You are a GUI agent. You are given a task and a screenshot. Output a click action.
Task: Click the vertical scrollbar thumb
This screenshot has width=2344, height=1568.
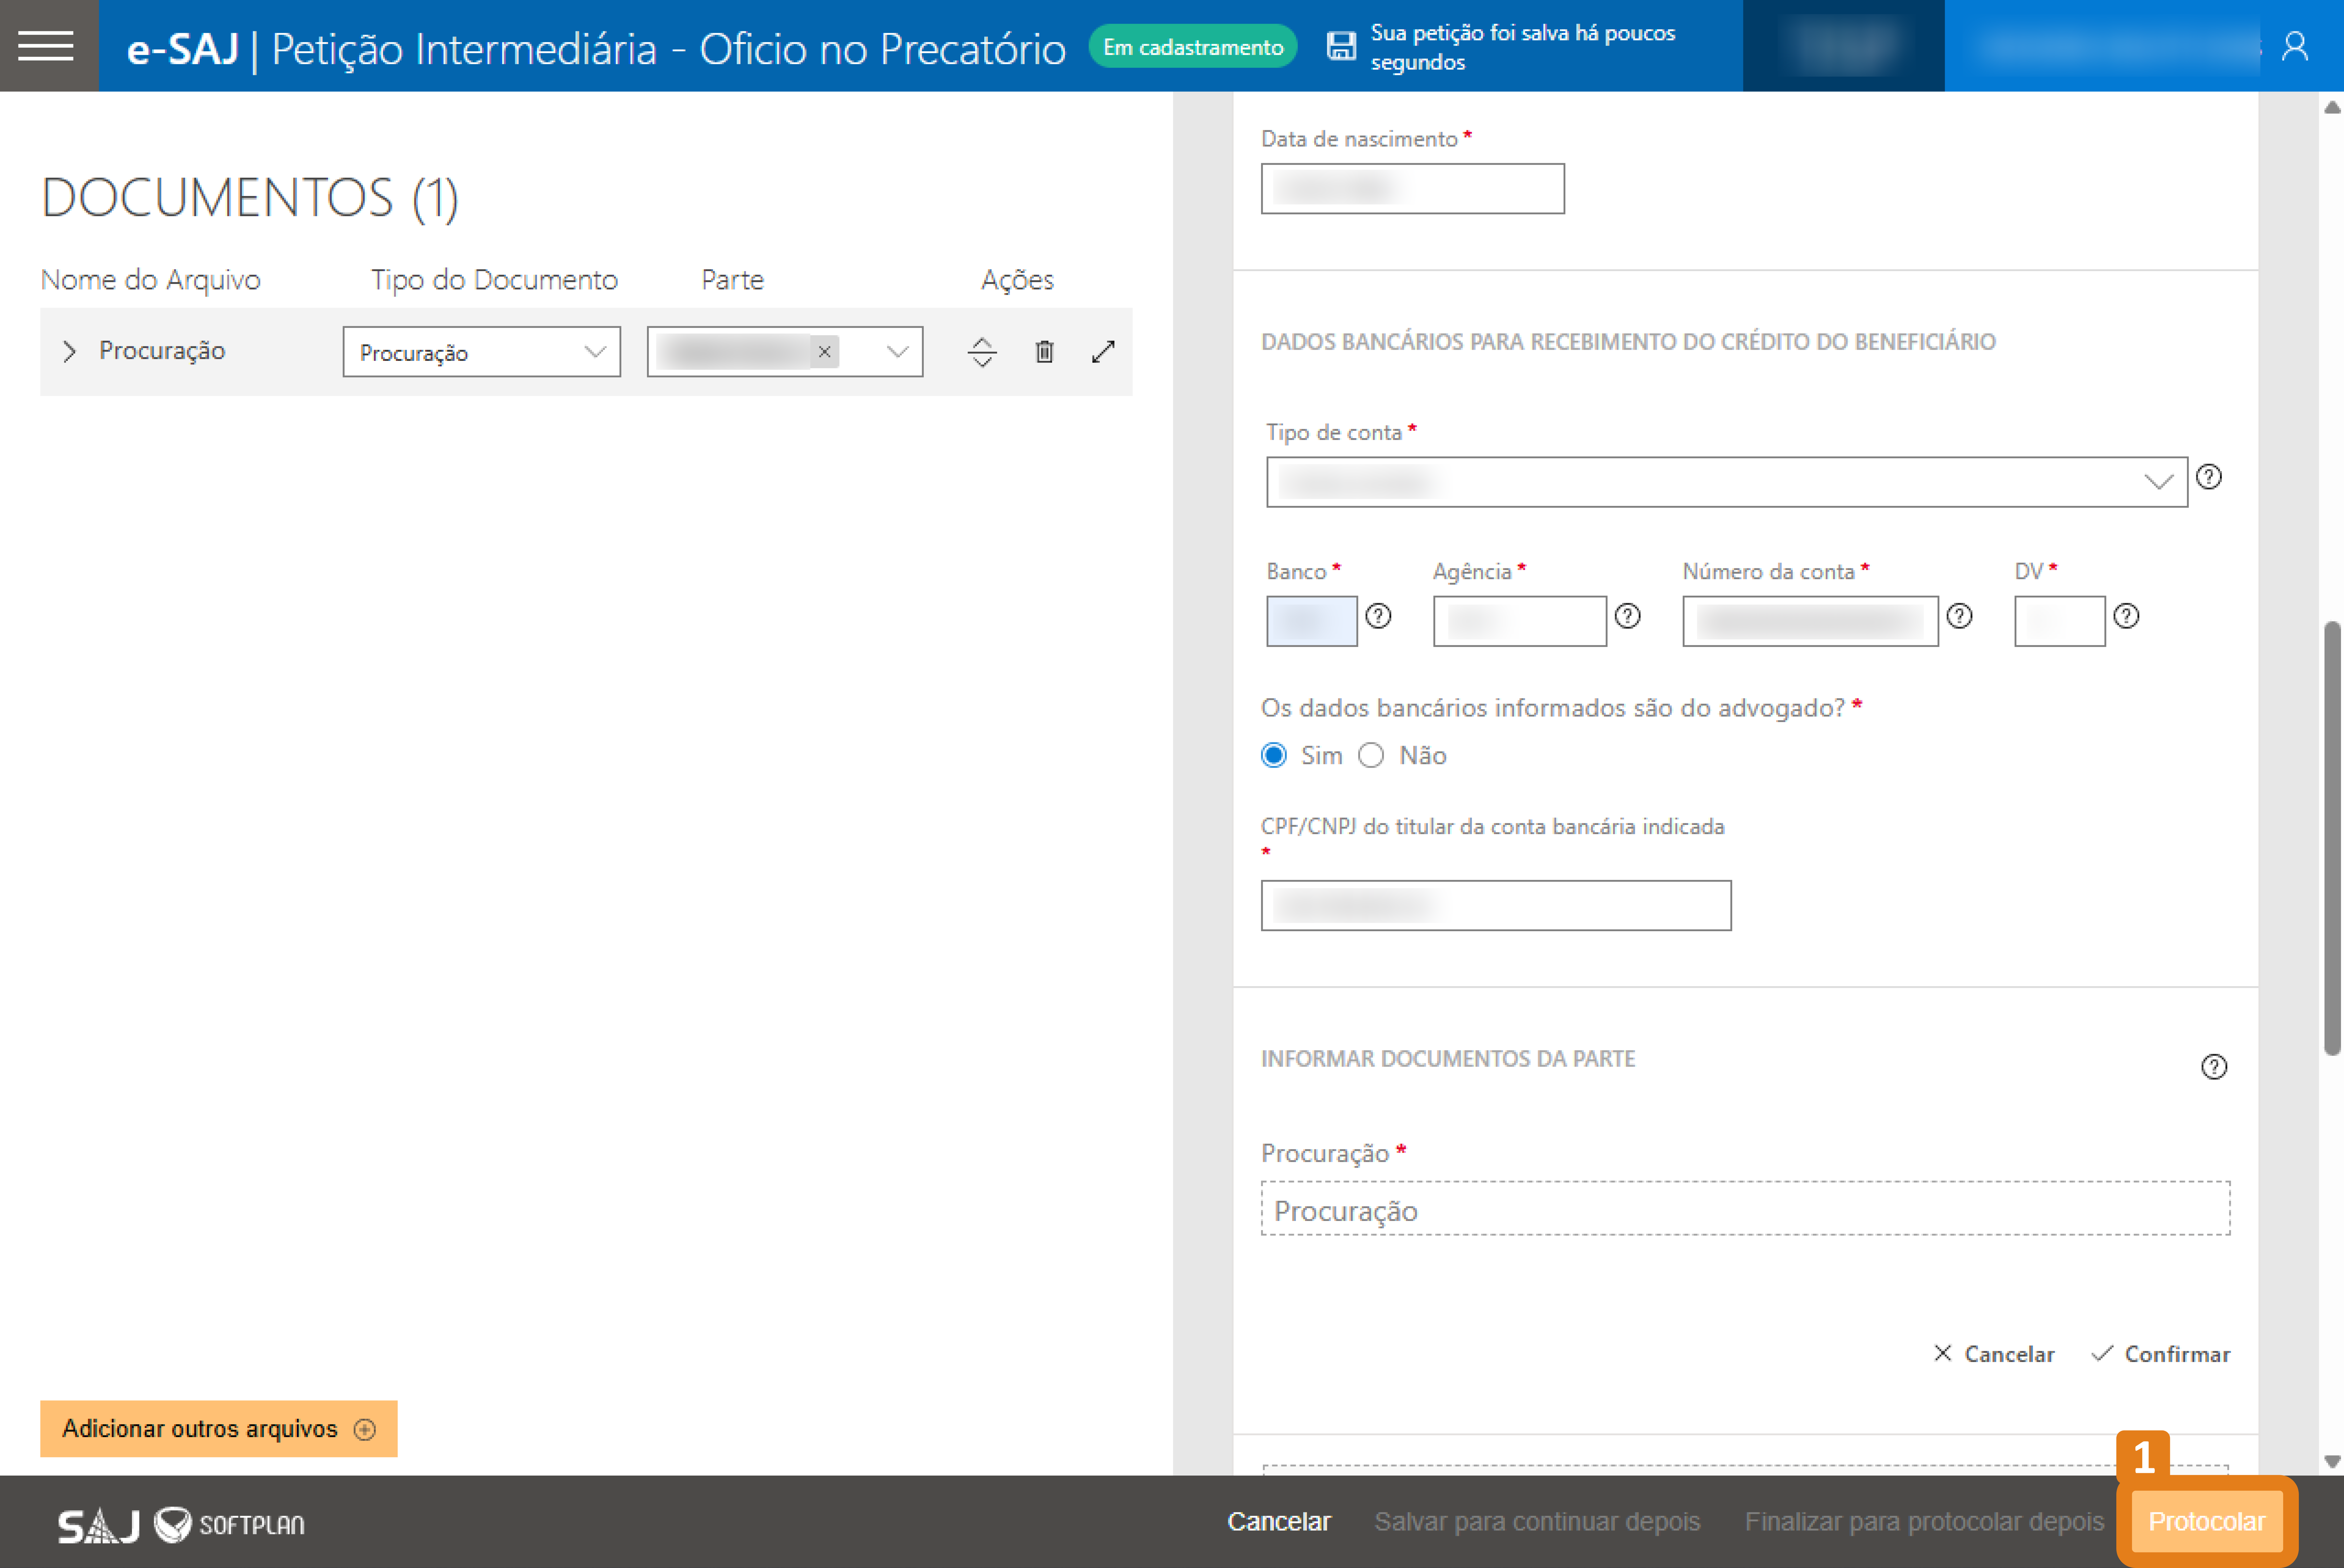pos(2332,838)
